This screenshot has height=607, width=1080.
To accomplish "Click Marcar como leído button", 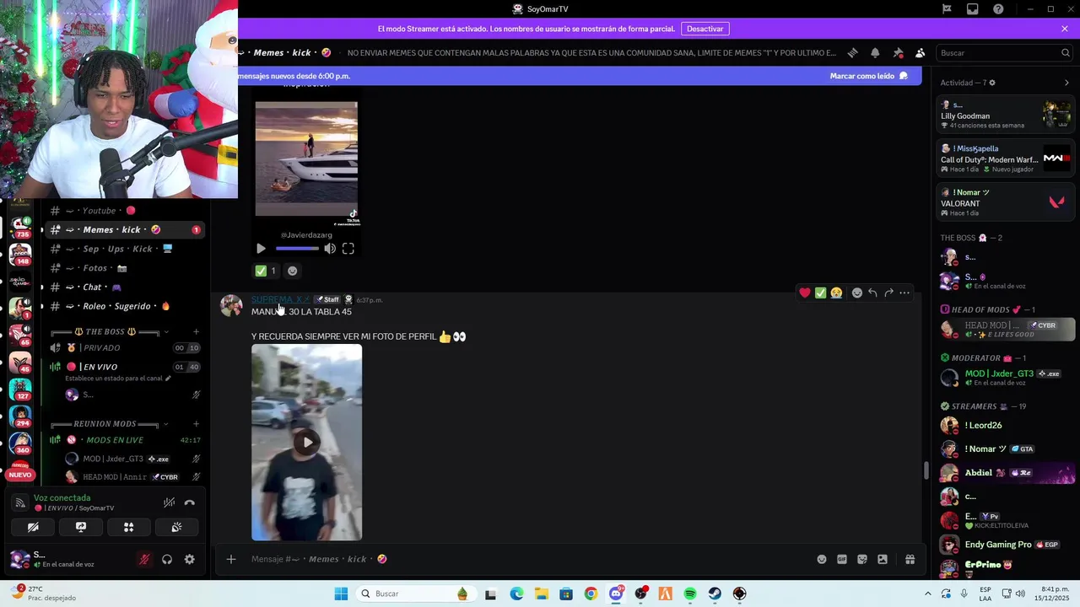I will click(x=869, y=76).
